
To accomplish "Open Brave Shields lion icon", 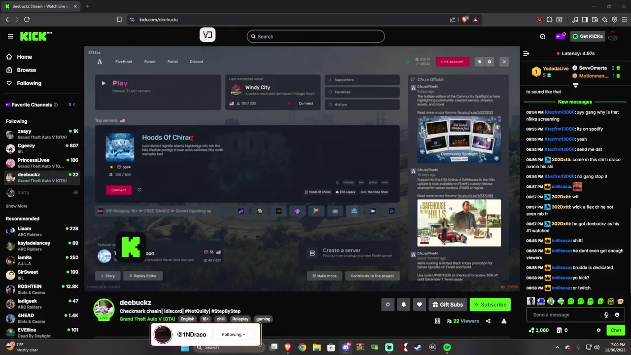I will 464,20.
